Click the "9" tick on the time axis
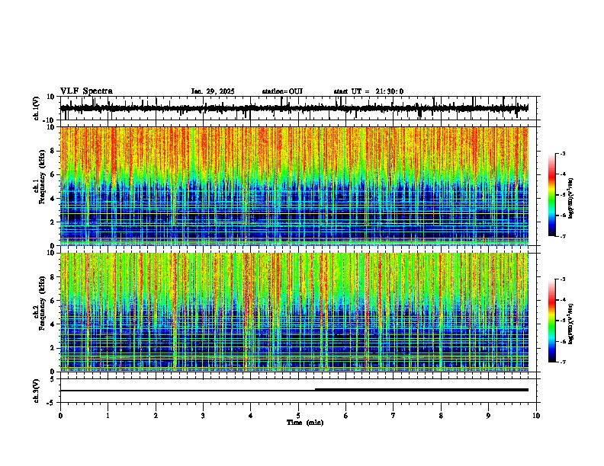The height and width of the screenshot is (466, 604). [x=488, y=416]
